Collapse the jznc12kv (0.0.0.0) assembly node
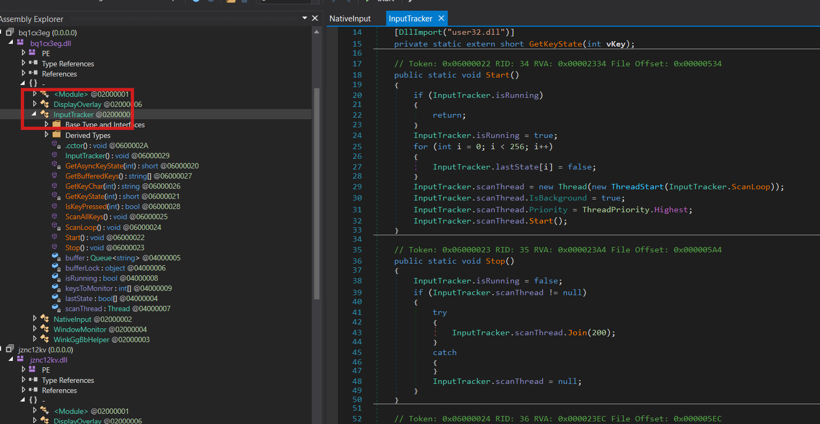The width and height of the screenshot is (820, 424). point(2,350)
